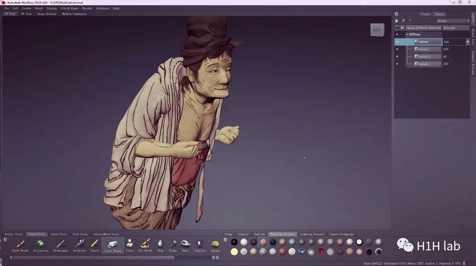
Task: Toggle visibility of nainai paint layer
Action: tap(397, 42)
